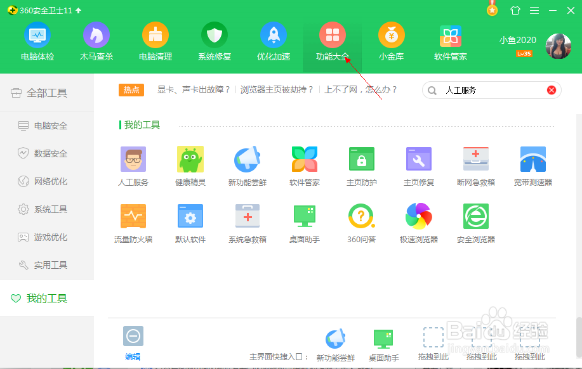Click the search box containing 人工服务
This screenshot has width=582, height=369.
pos(491,90)
